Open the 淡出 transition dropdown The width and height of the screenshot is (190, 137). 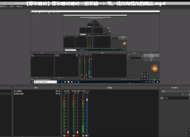175,91
